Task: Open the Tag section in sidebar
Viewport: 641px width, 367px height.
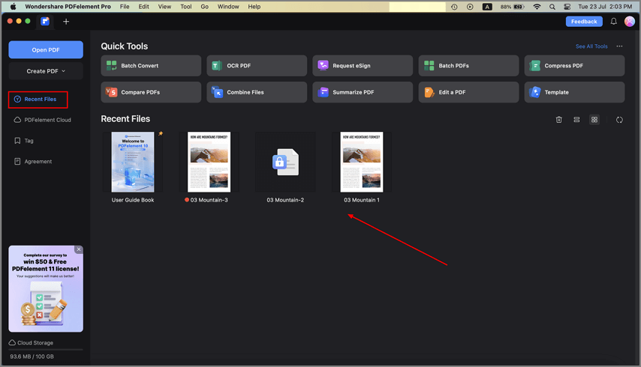Action: tap(24, 141)
